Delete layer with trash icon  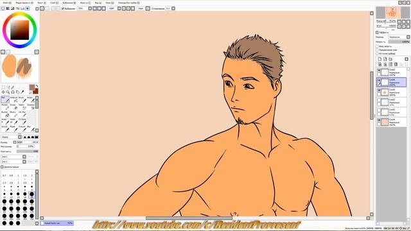396,64
